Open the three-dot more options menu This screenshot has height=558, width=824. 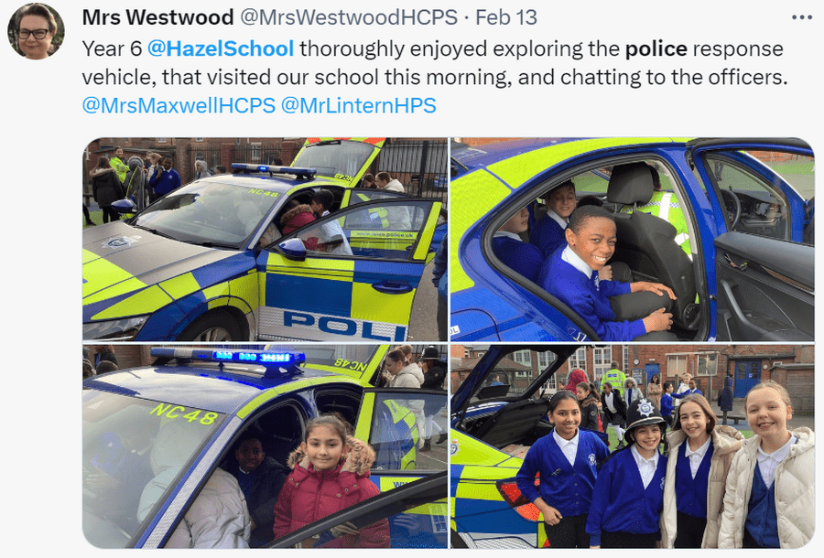(801, 18)
